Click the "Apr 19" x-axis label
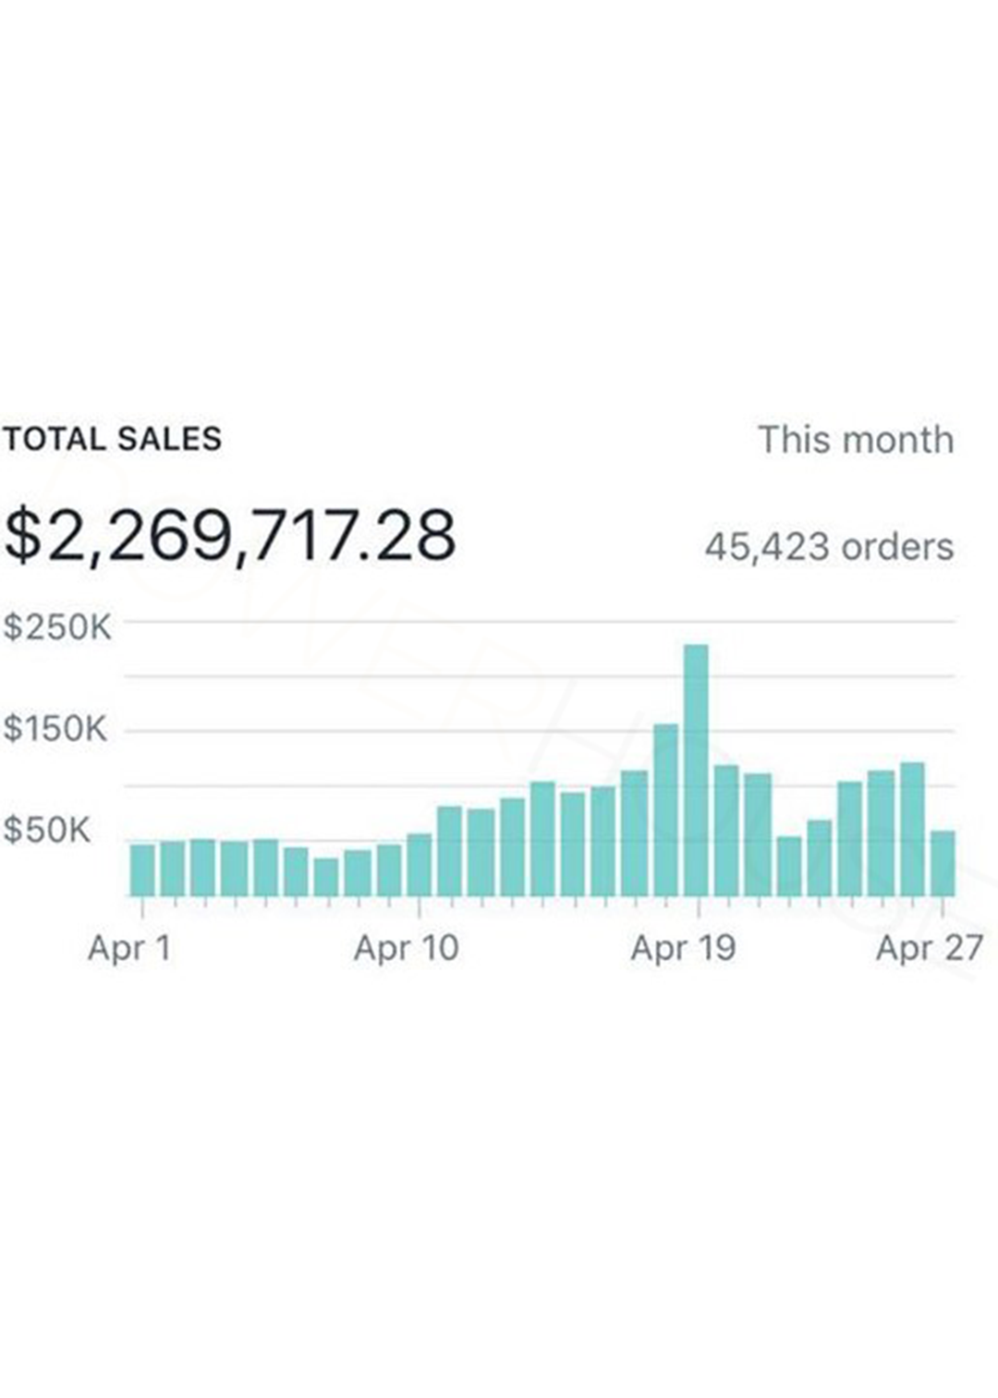Screen dimensions: 998x1398 [684, 949]
